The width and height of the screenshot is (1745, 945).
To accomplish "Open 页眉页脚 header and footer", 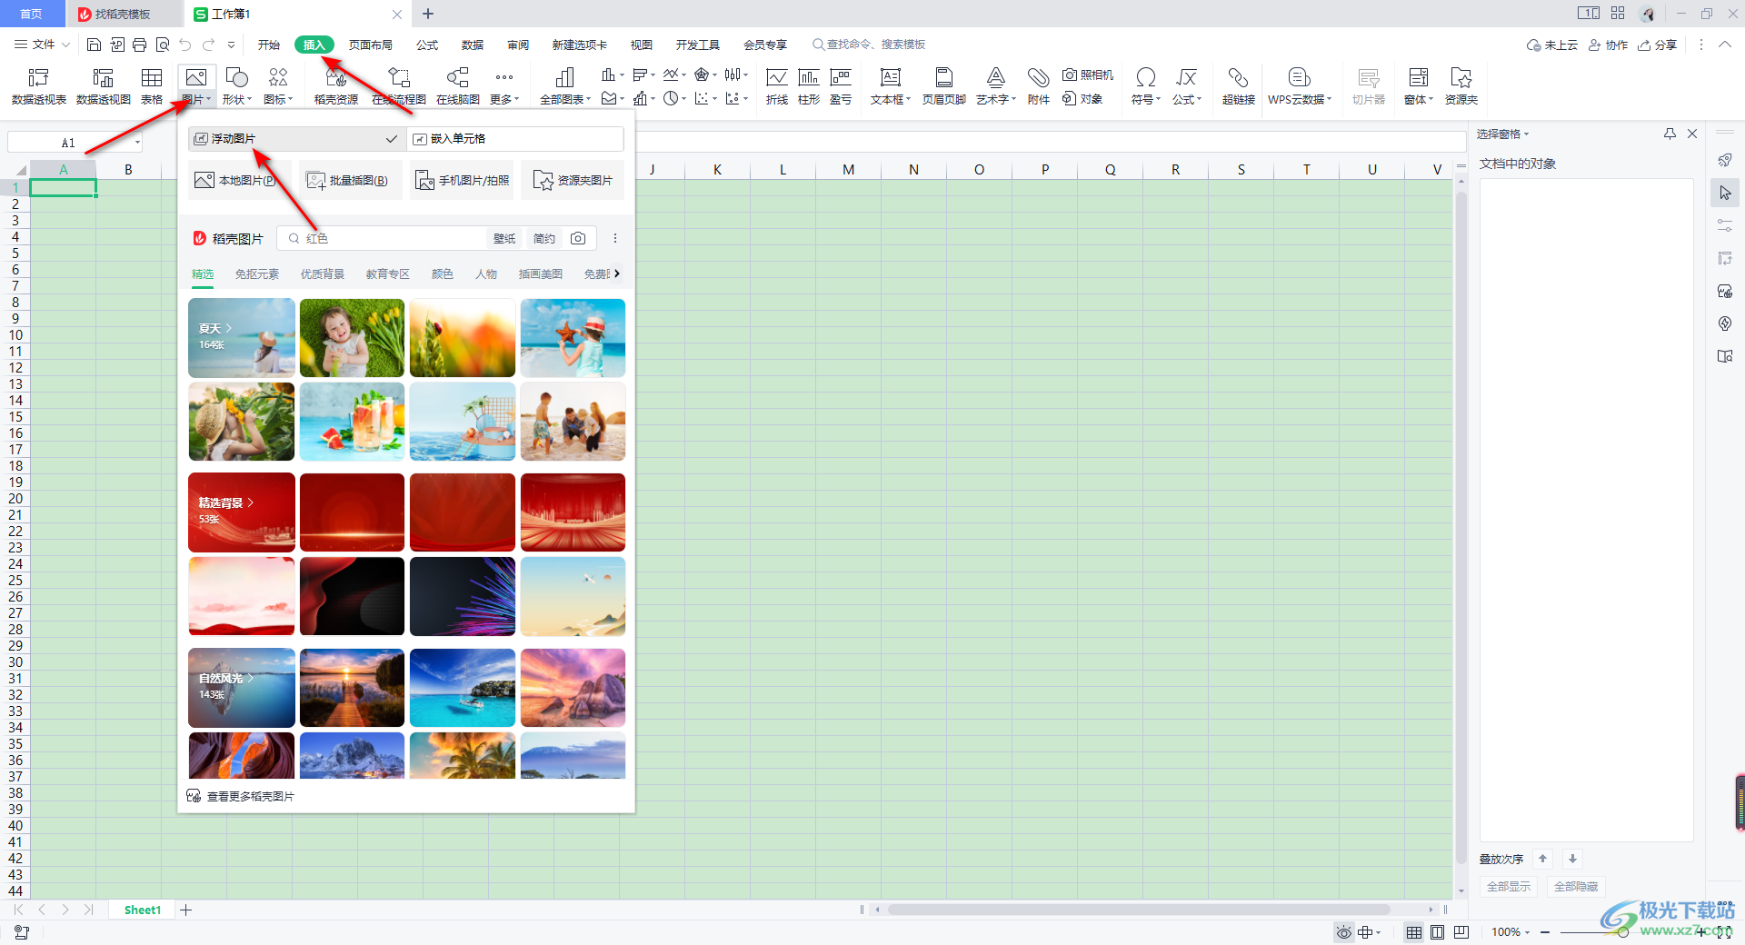I will [x=944, y=86].
